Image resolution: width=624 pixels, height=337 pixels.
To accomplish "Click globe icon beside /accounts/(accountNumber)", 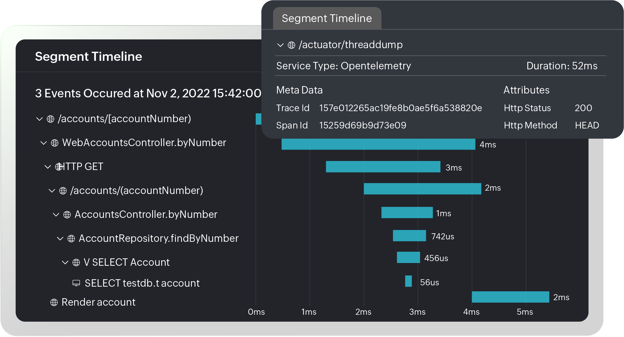I will [63, 191].
